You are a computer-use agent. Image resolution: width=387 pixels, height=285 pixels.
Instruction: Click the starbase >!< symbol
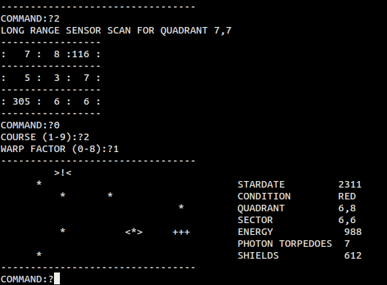(63, 172)
